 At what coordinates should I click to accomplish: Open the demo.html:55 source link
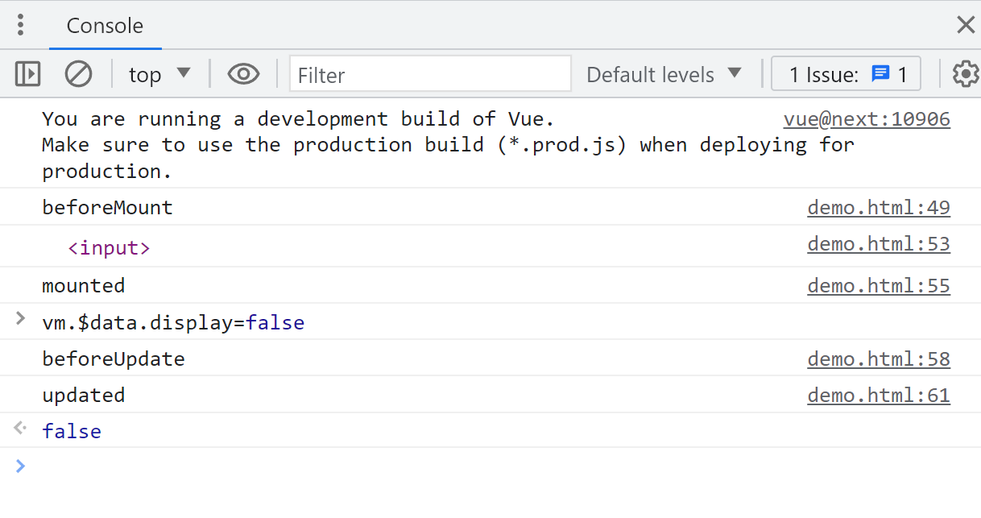coord(878,286)
